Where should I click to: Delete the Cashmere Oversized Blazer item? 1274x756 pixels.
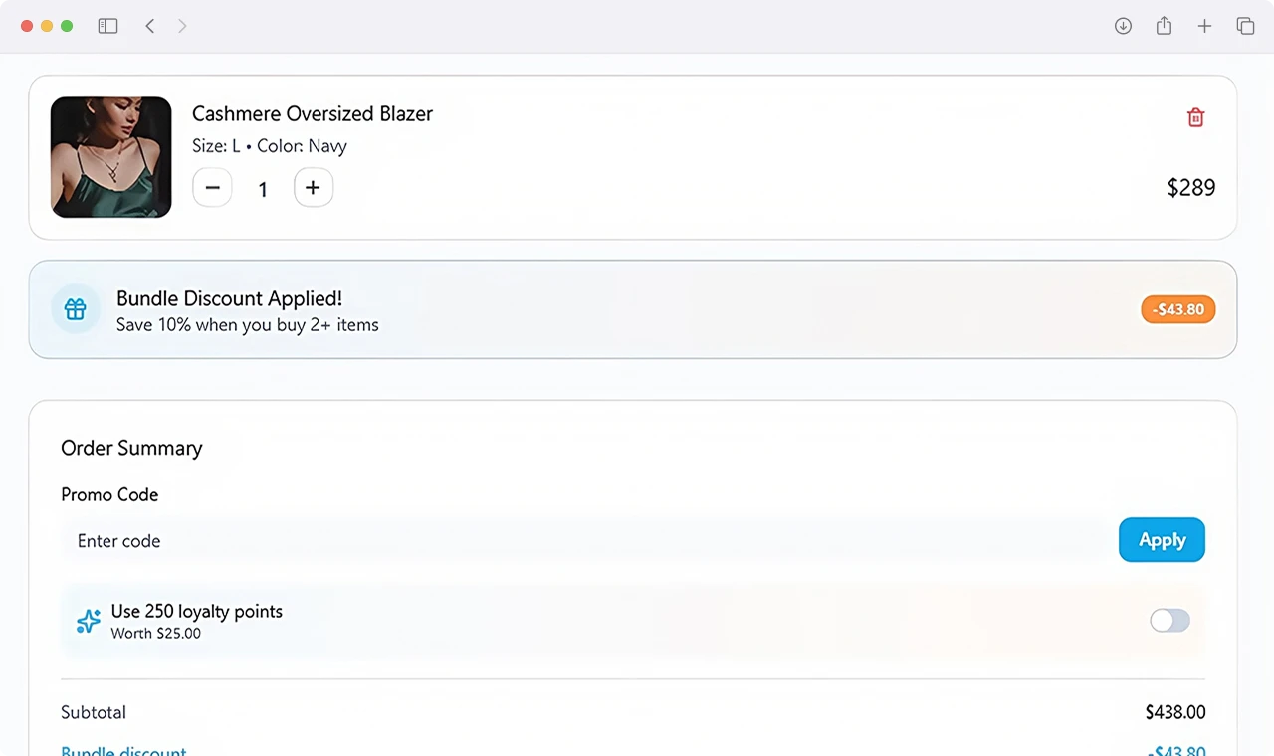coord(1195,117)
